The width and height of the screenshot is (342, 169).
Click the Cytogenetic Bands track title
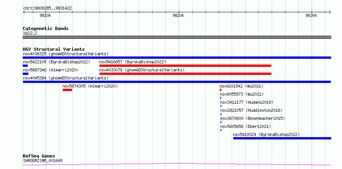click(x=46, y=28)
